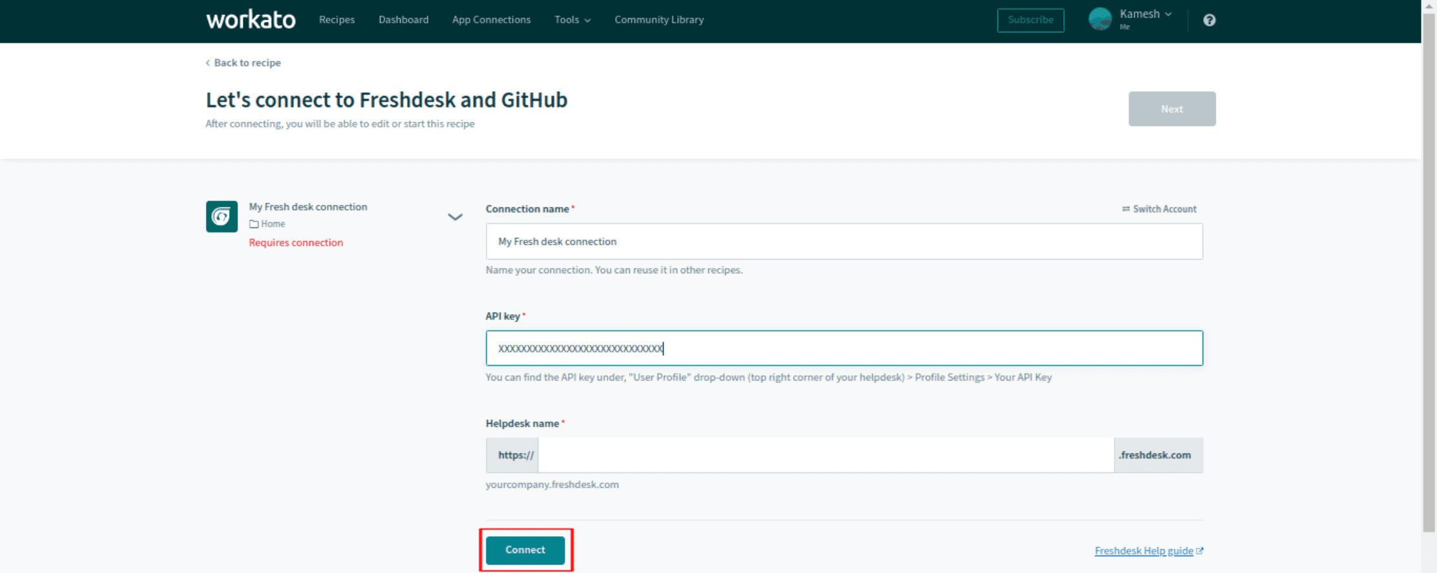Image resolution: width=1437 pixels, height=573 pixels.
Task: Focus the Helpdesk name input field
Action: coord(826,455)
